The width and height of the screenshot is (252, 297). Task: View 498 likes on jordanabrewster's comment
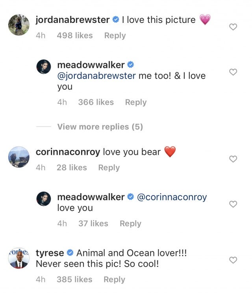75,36
